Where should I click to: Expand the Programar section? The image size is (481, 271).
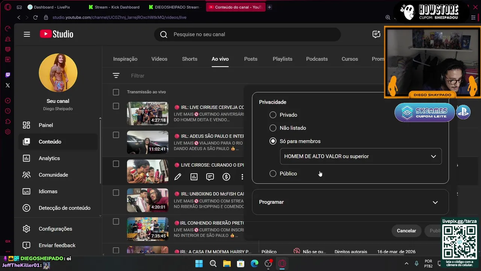coord(350,202)
